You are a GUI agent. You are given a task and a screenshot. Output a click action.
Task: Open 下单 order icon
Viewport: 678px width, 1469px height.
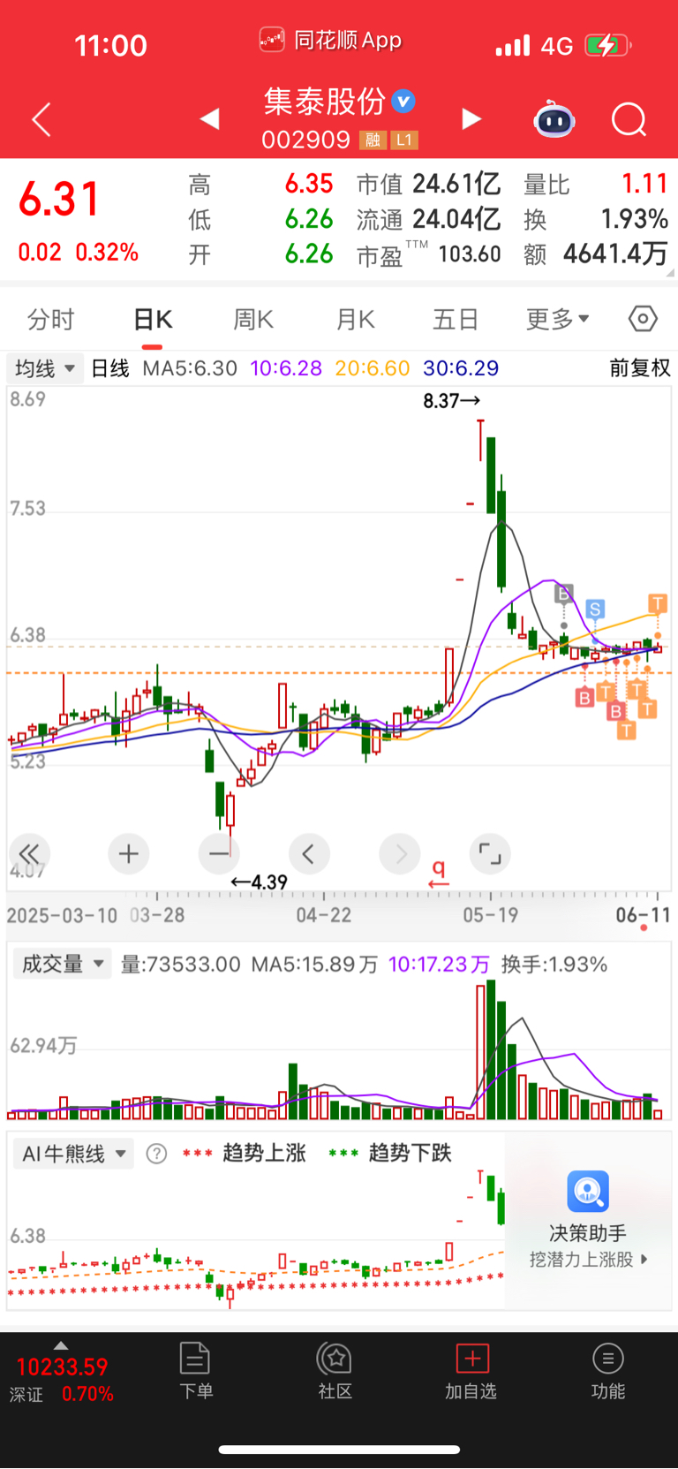[195, 1359]
